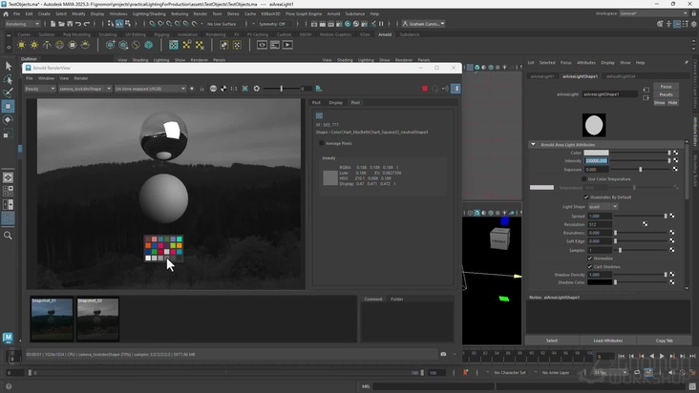Image resolution: width=699 pixels, height=393 pixels.
Task: Open the Workspace General dropdown
Action: click(x=653, y=13)
